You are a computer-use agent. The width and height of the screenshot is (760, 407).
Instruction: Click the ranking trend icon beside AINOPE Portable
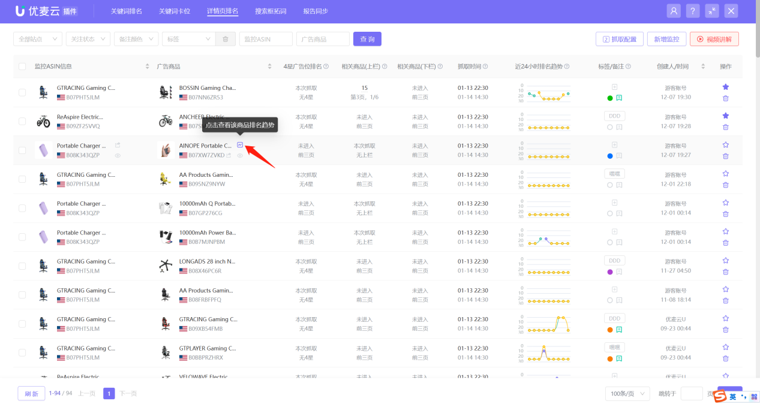tap(240, 145)
